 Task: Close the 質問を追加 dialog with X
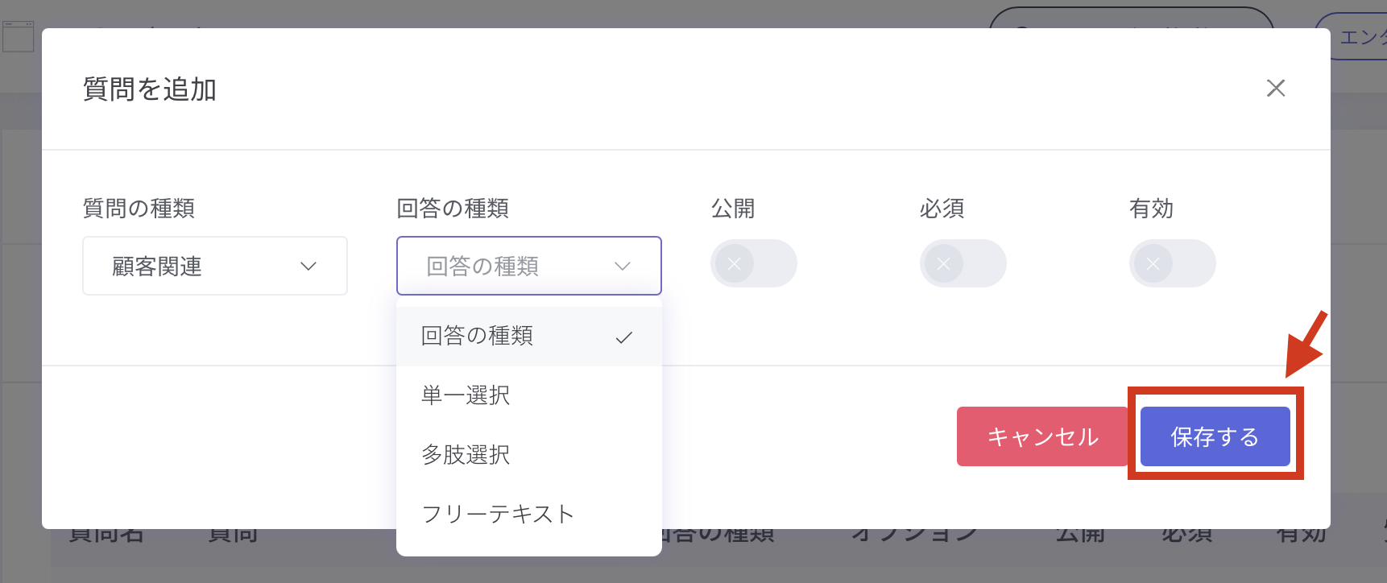point(1275,88)
